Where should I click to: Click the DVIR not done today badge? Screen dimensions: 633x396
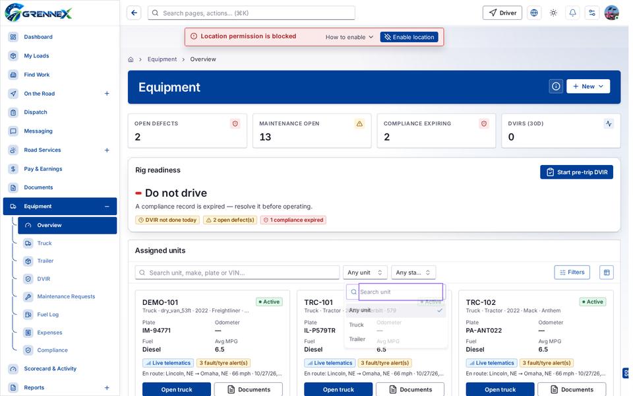(x=167, y=220)
